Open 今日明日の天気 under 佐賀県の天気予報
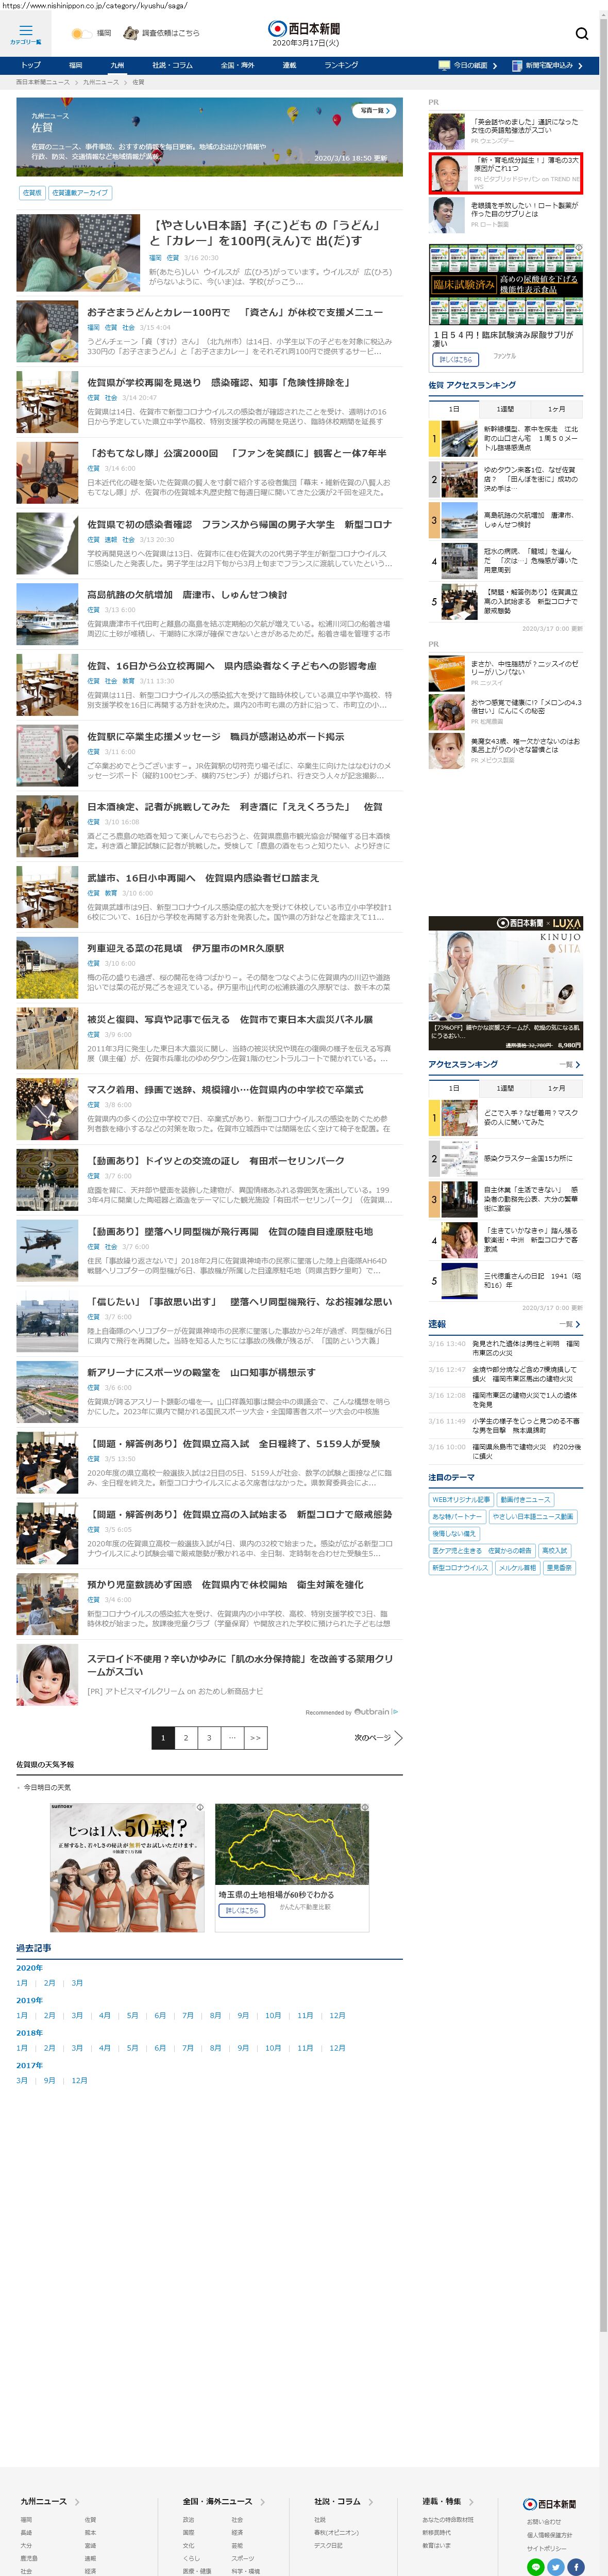 47,1787
